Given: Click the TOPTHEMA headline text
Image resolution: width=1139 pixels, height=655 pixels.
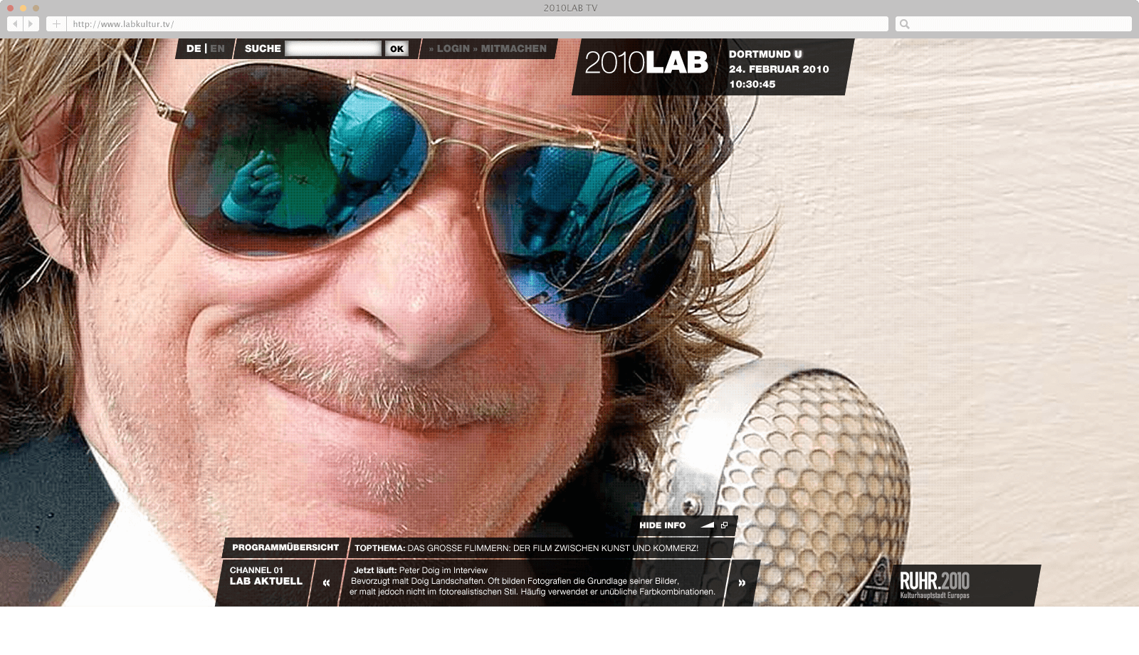Looking at the screenshot, I should click(x=526, y=548).
